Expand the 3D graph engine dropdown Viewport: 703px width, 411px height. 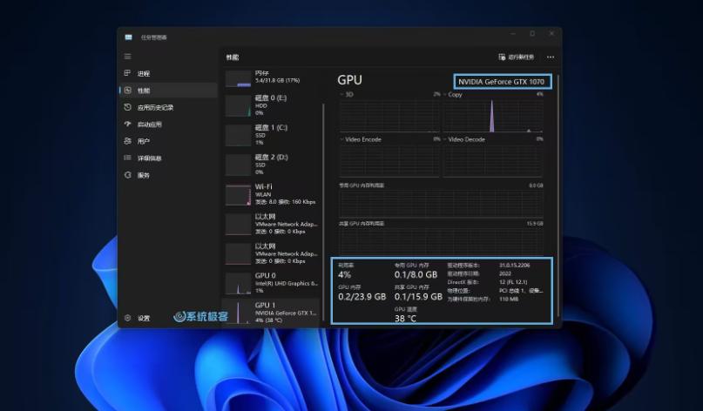click(x=342, y=95)
